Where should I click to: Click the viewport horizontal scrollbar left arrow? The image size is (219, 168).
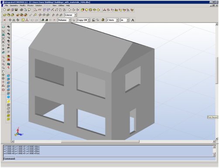point(13,142)
